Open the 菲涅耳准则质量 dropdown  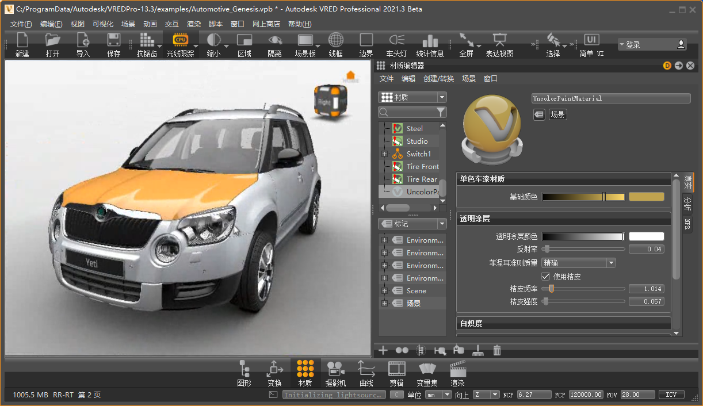579,263
